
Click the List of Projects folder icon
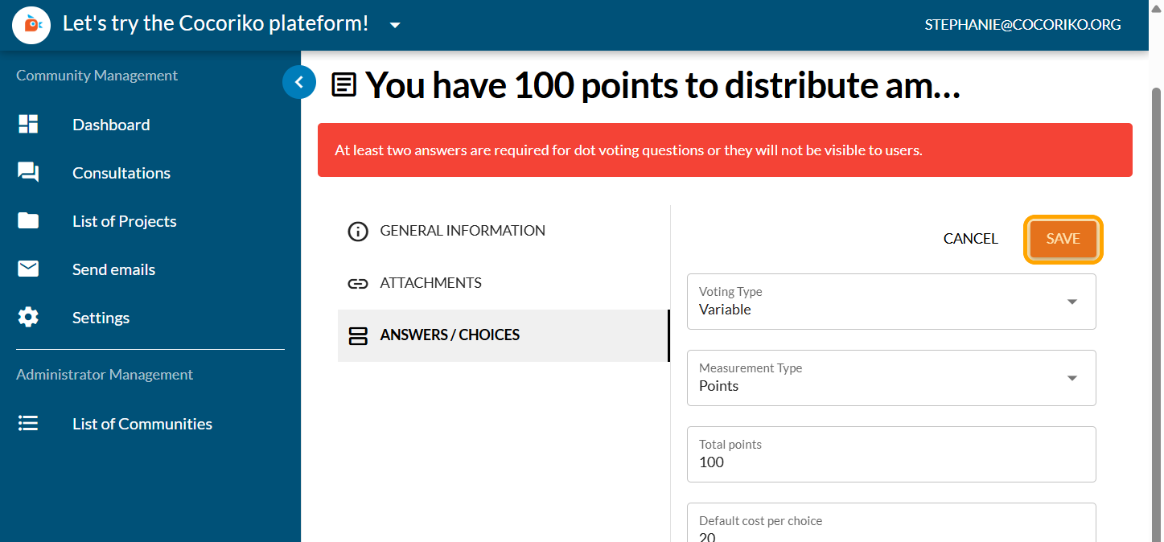(28, 221)
